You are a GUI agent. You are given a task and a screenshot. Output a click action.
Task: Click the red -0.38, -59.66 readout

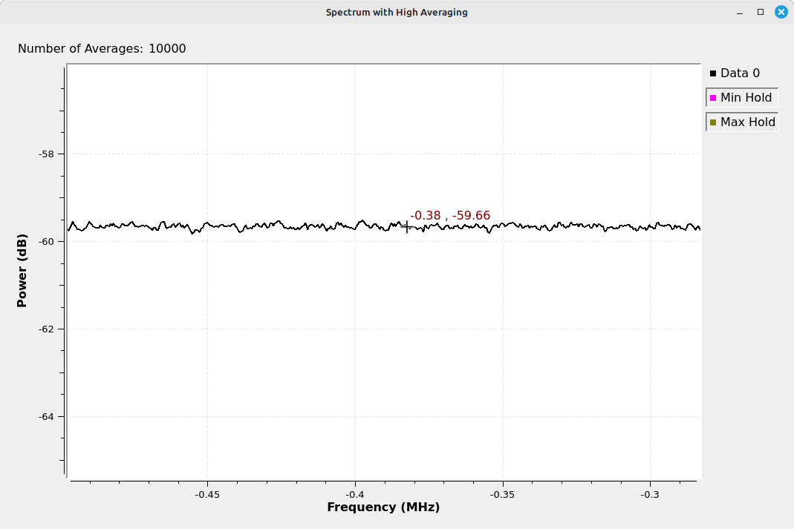pos(450,216)
